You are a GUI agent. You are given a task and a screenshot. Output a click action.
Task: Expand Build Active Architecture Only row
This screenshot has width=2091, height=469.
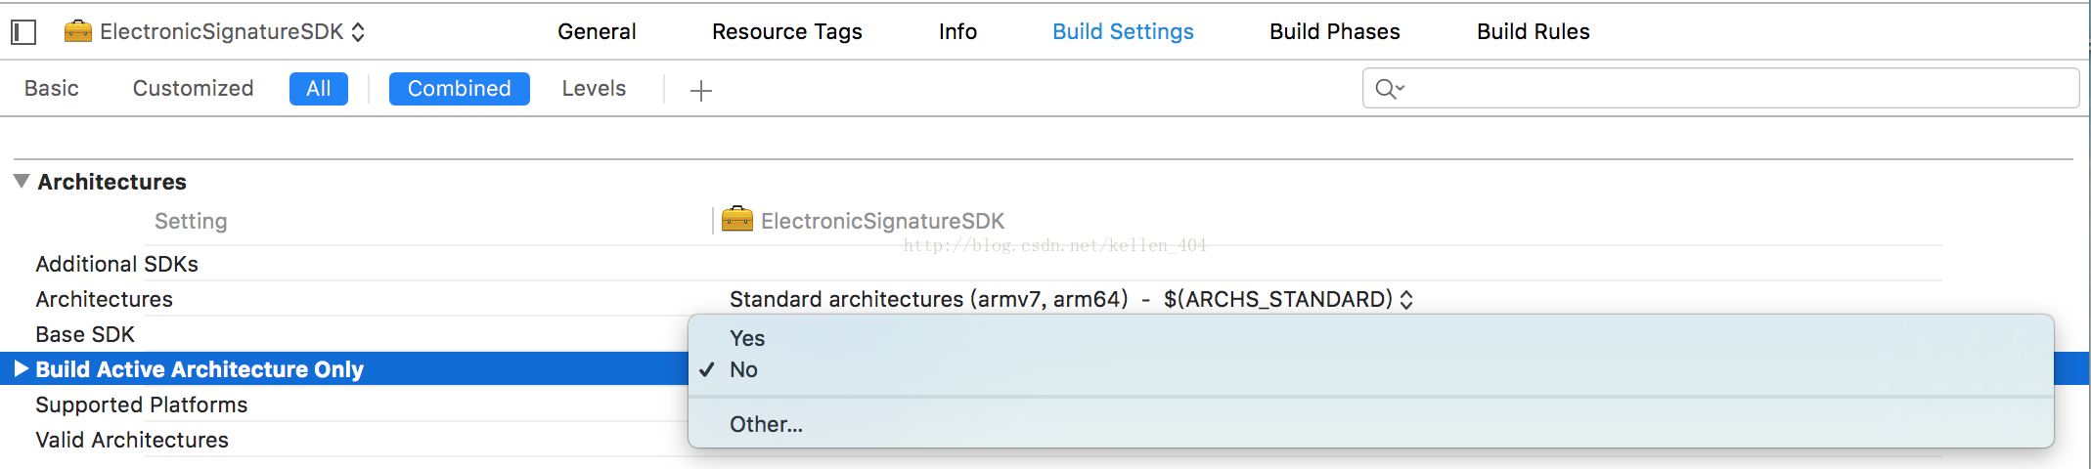[x=21, y=368]
